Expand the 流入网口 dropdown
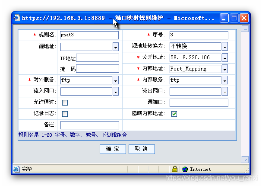Screen dimensions: 262x186 pos(116,91)
